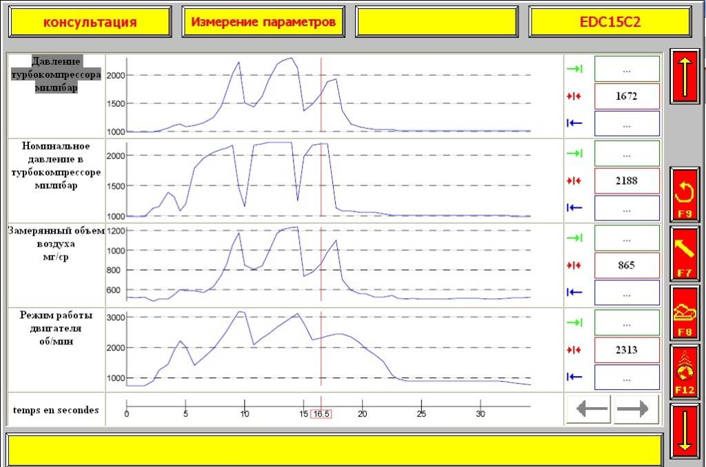Click the F12 globe button
Image resolution: width=706 pixels, height=467 pixels.
click(x=684, y=372)
